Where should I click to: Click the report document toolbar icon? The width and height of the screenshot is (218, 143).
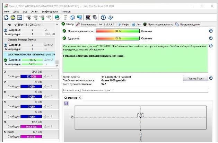point(66,17)
